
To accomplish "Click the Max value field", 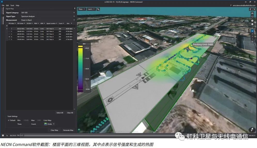I will [x=39, y=120].
